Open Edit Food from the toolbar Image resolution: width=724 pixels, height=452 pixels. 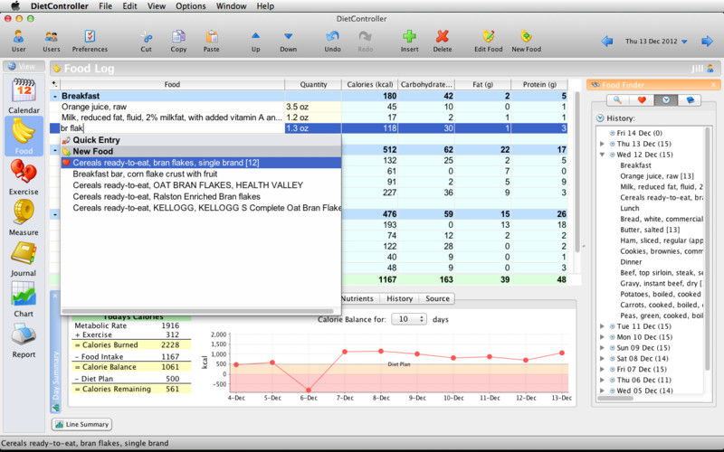point(488,41)
